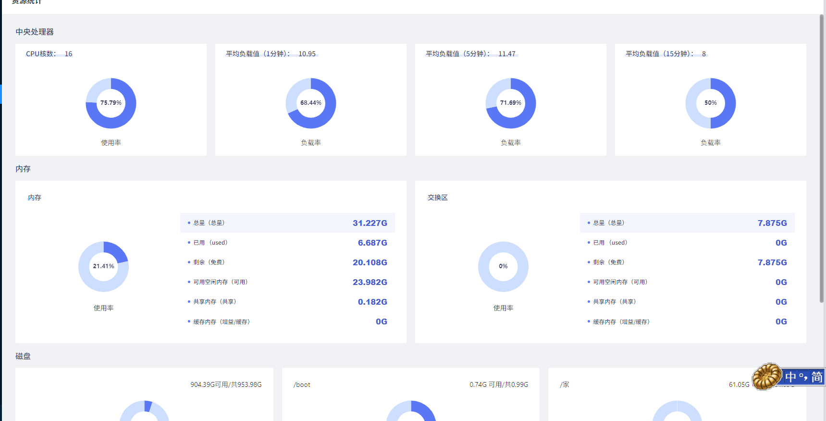The height and width of the screenshot is (421, 826).
Task: Click the /家 disk donut chart
Action: coord(677,411)
